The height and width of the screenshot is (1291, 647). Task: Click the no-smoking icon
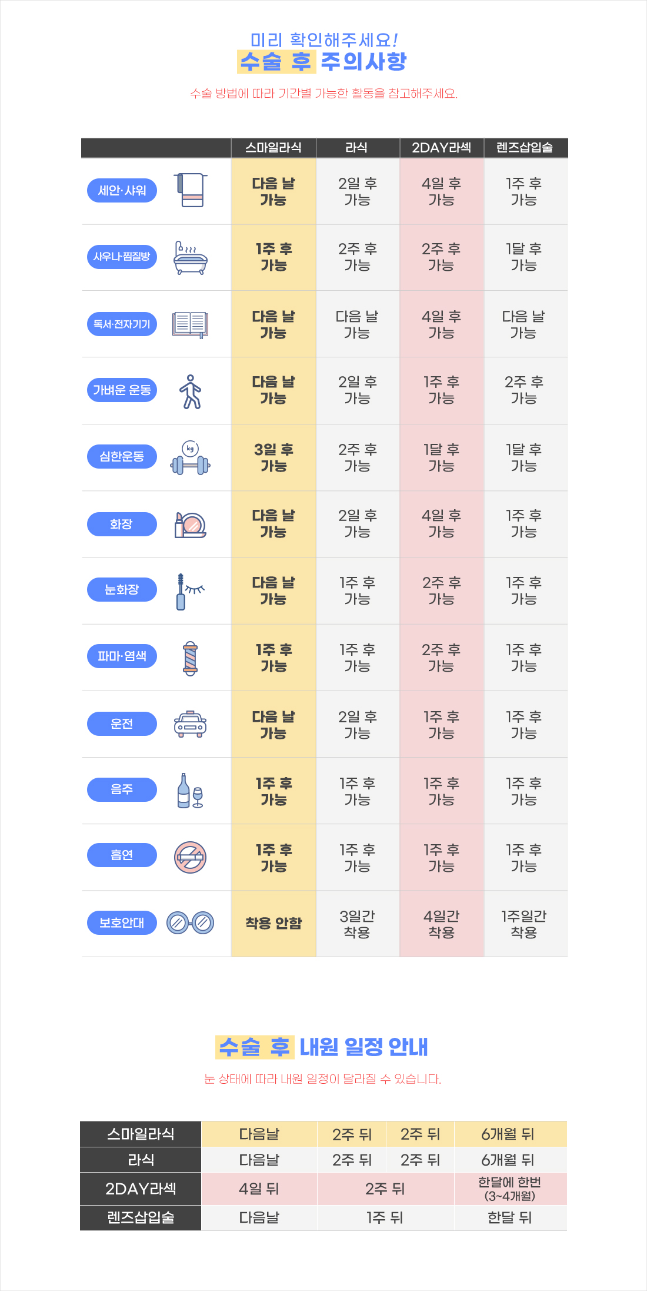click(190, 857)
